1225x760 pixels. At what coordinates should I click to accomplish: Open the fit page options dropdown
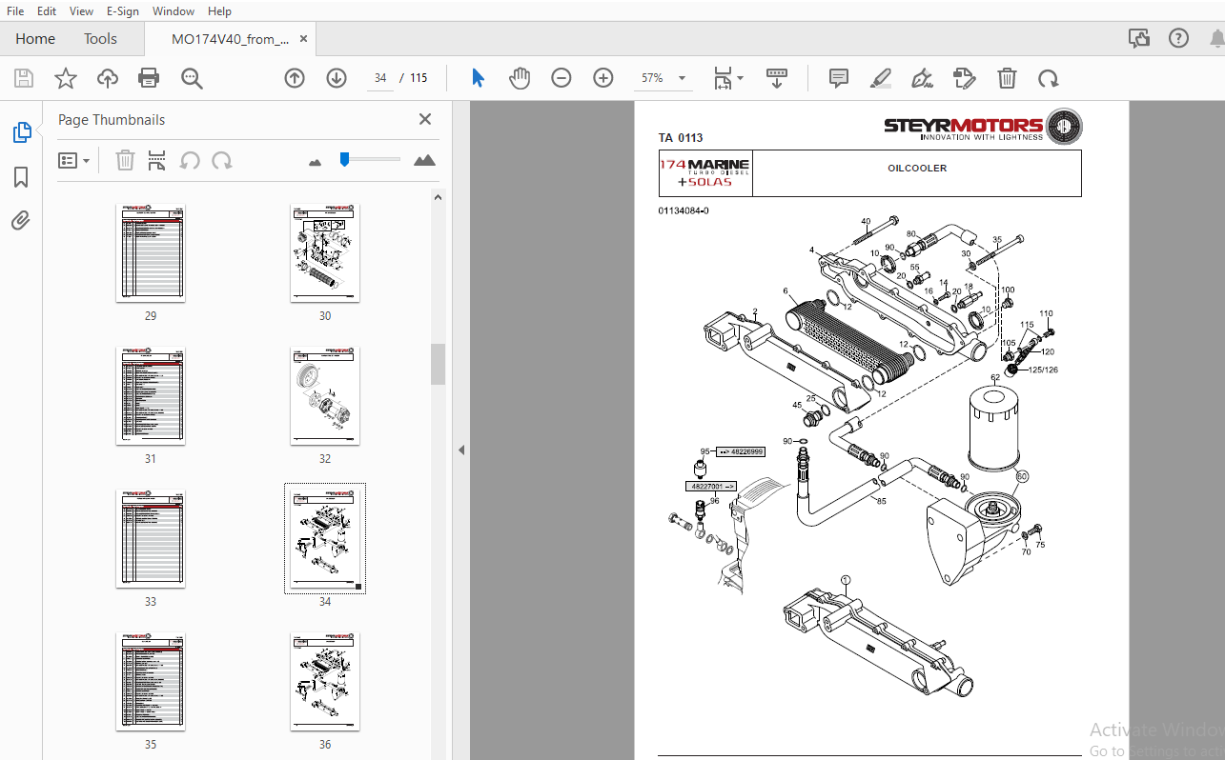(728, 78)
